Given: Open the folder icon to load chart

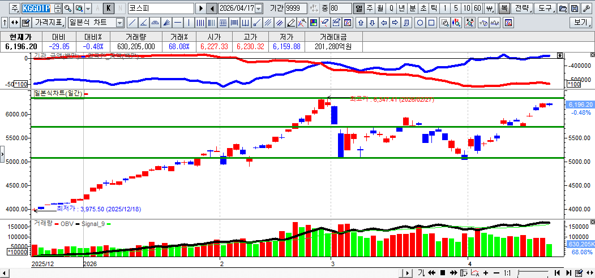Looking at the screenshot, I should (563, 8).
